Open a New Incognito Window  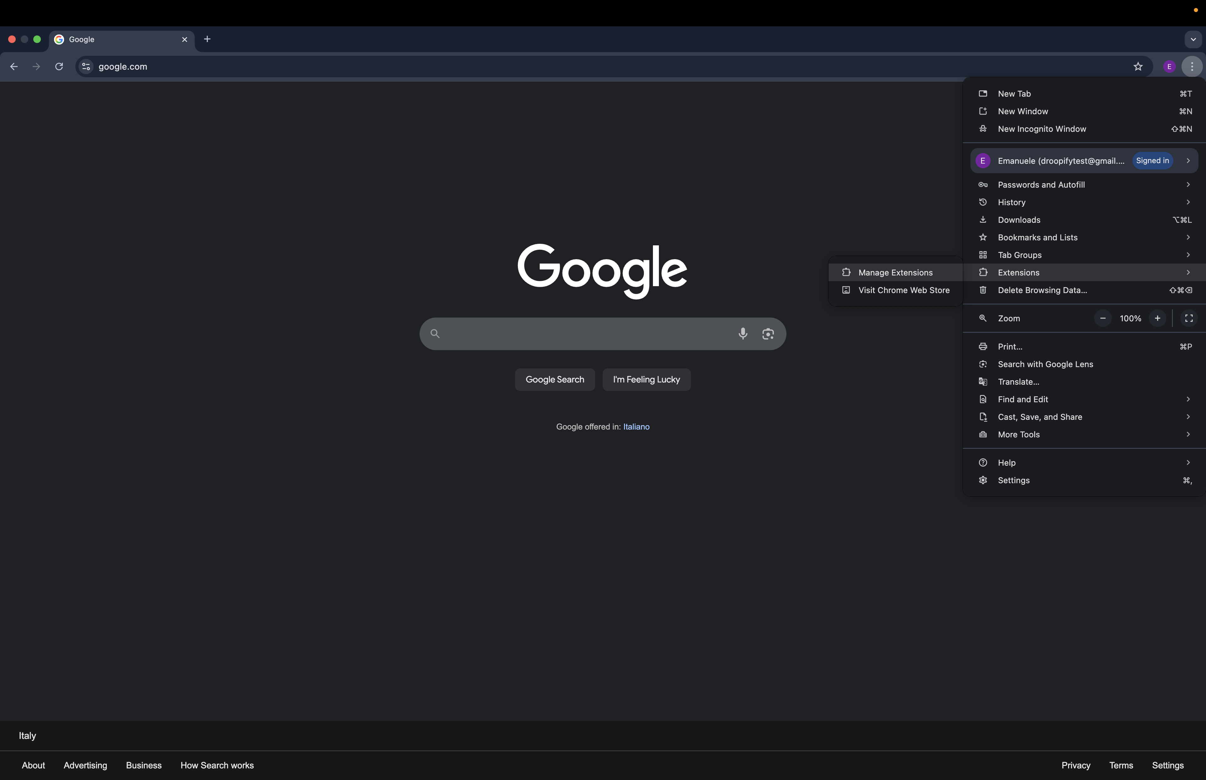1084,129
